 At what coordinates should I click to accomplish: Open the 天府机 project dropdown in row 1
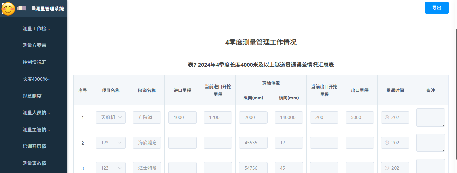tap(110, 117)
